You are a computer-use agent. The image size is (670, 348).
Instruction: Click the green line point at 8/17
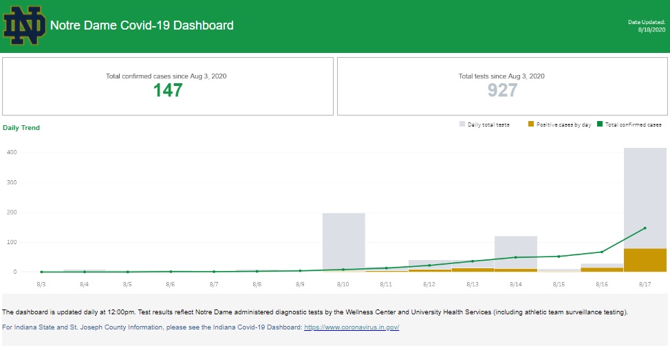(645, 228)
